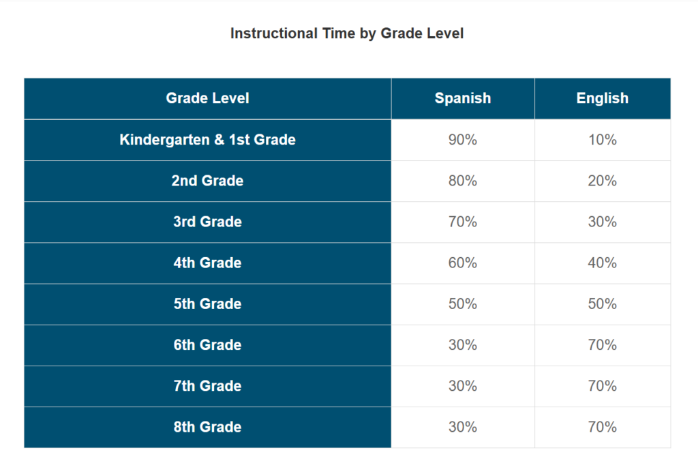
Task: Select the 3rd Grade row label
Action: click(207, 222)
